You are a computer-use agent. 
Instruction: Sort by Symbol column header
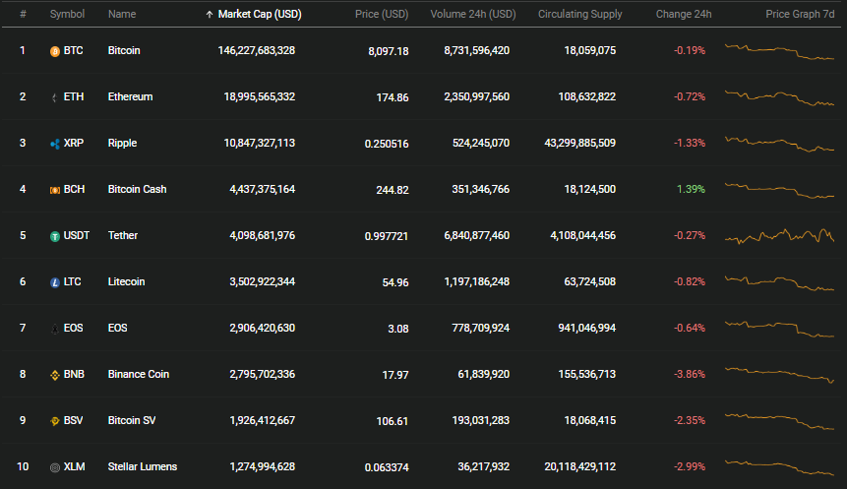pos(67,14)
